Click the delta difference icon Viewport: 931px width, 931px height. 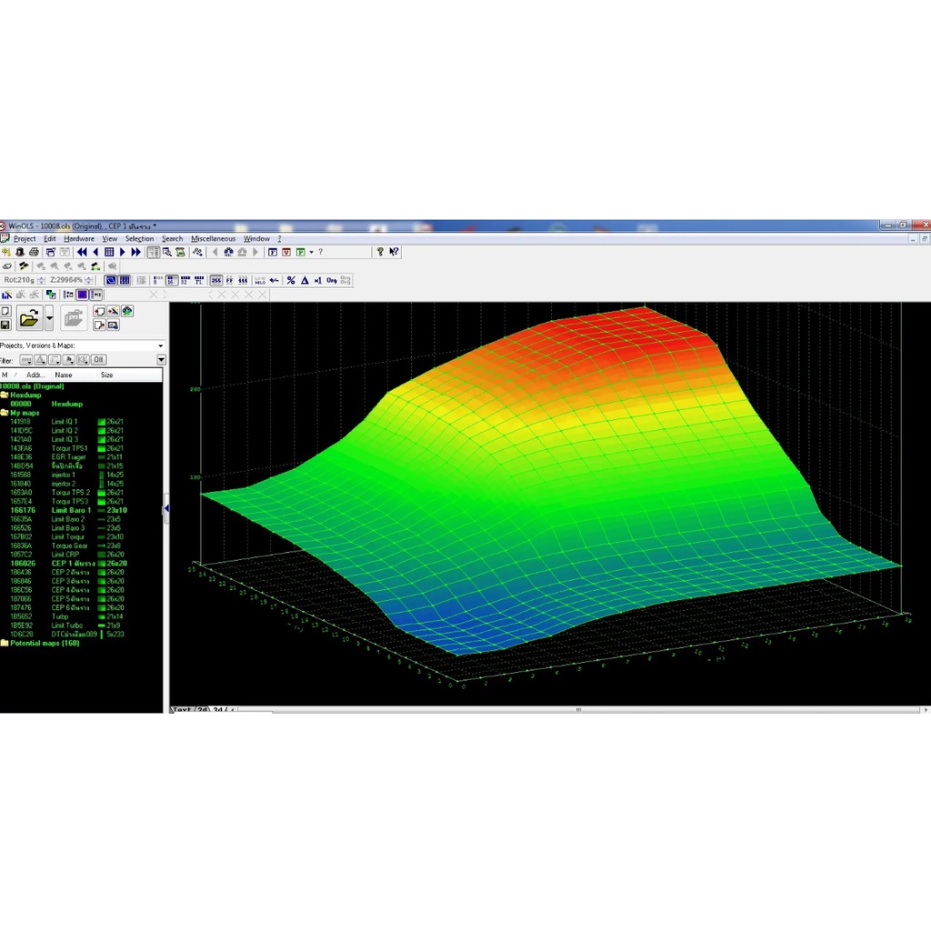point(305,280)
